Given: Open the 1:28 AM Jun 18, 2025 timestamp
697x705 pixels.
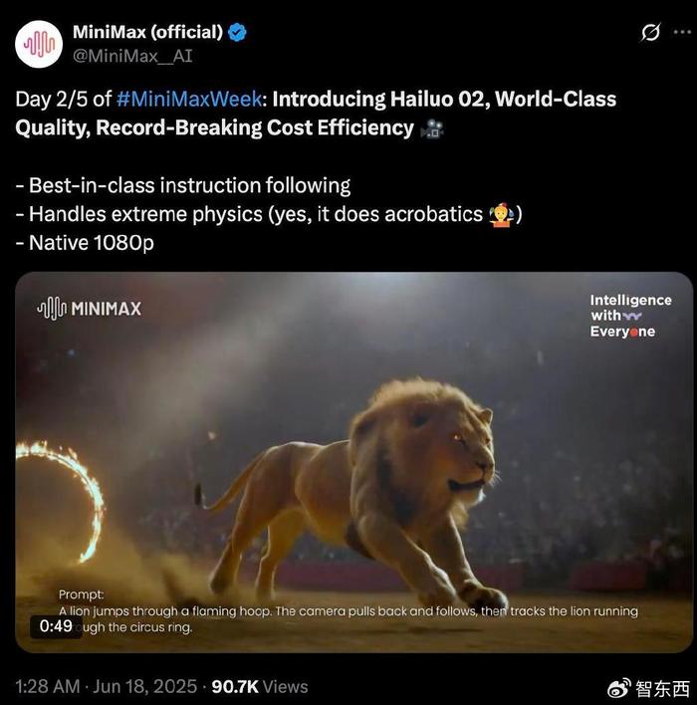Looking at the screenshot, I should point(107,686).
